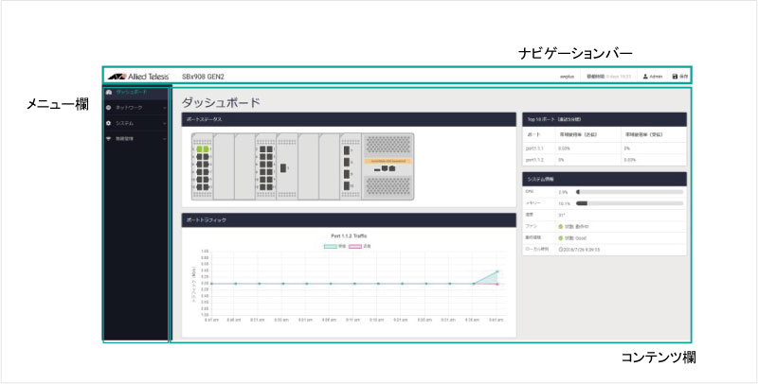
Task: Click the メモリー usage progress bar
Action: coord(630,203)
